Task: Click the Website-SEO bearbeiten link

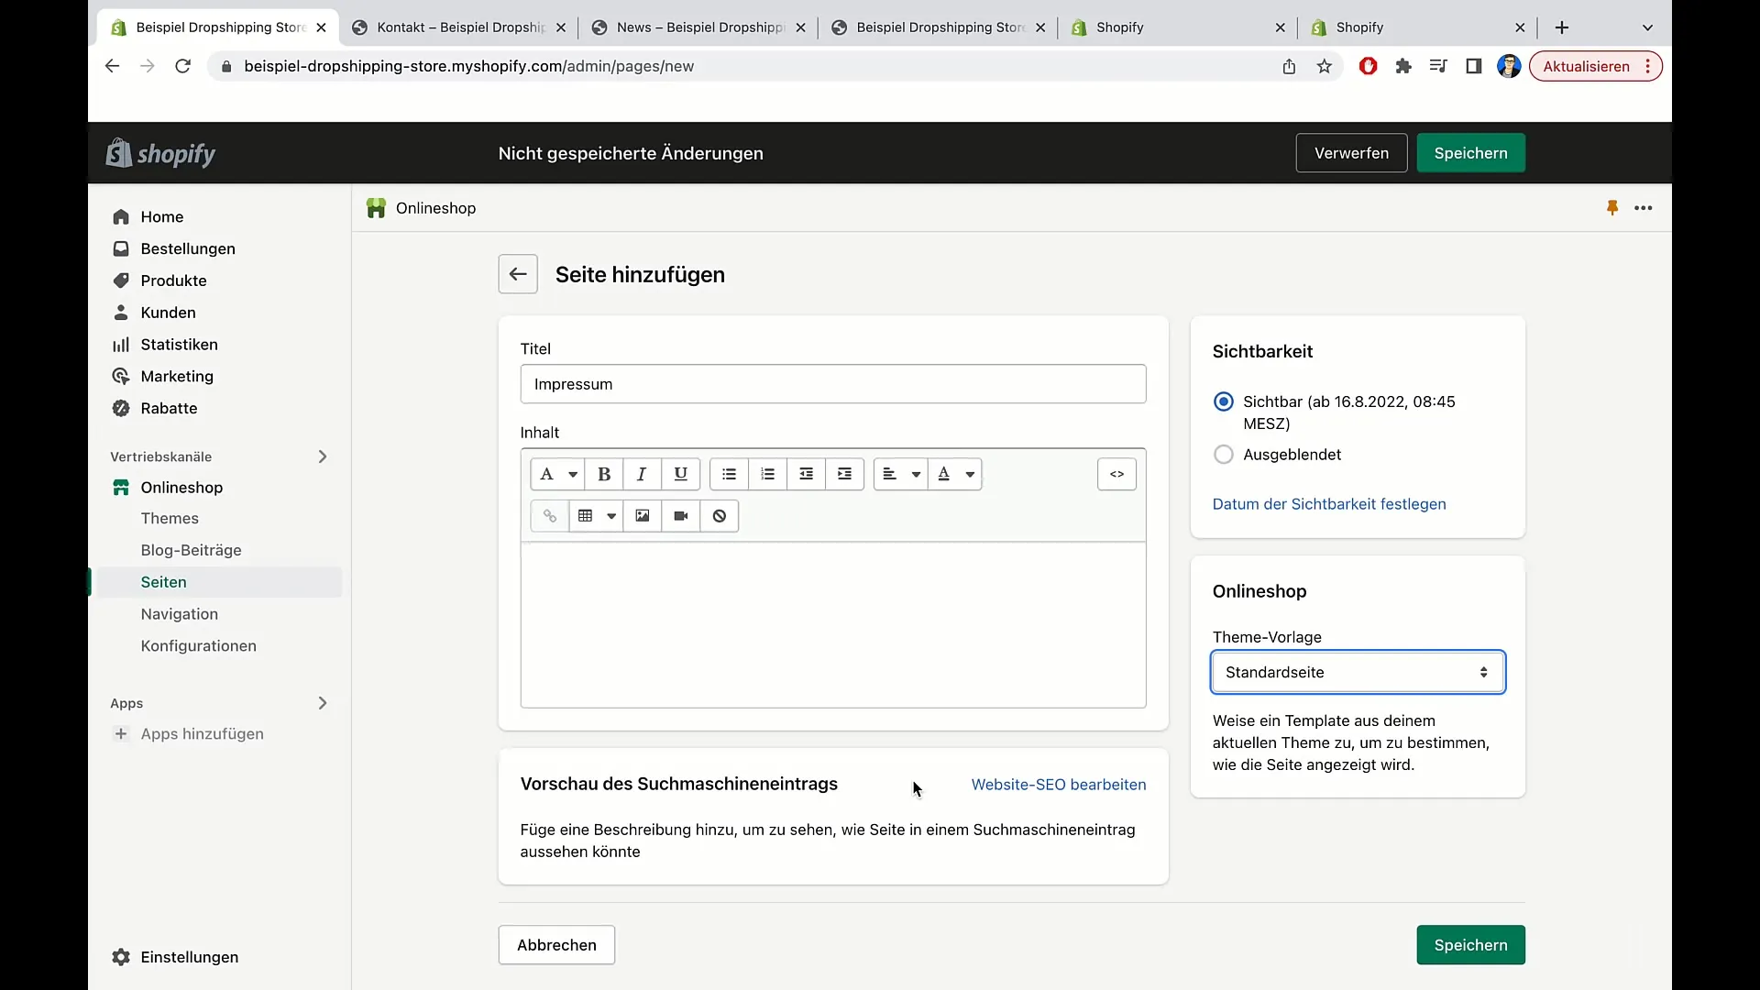Action: point(1059,785)
